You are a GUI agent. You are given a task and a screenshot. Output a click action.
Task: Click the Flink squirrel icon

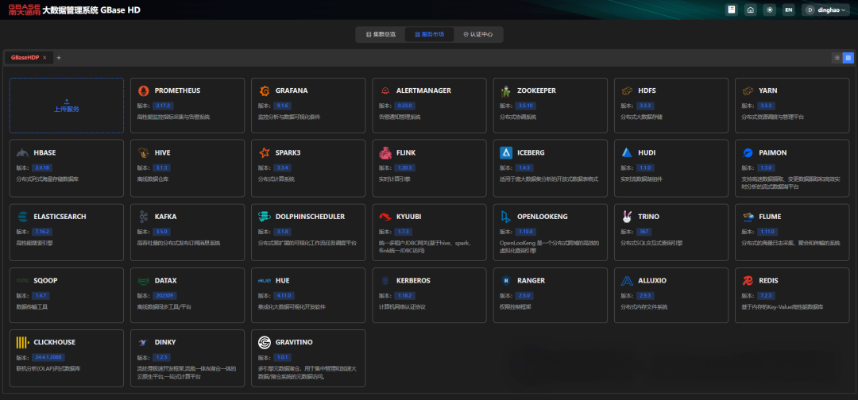(x=385, y=152)
